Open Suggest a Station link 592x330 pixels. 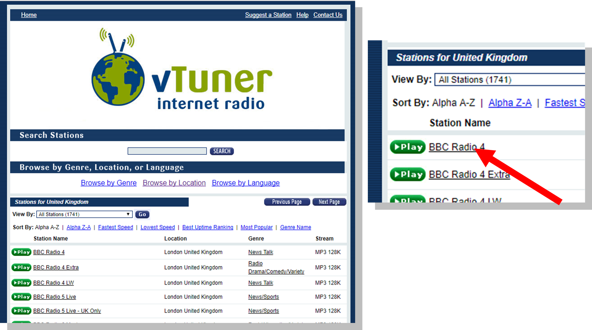point(268,15)
